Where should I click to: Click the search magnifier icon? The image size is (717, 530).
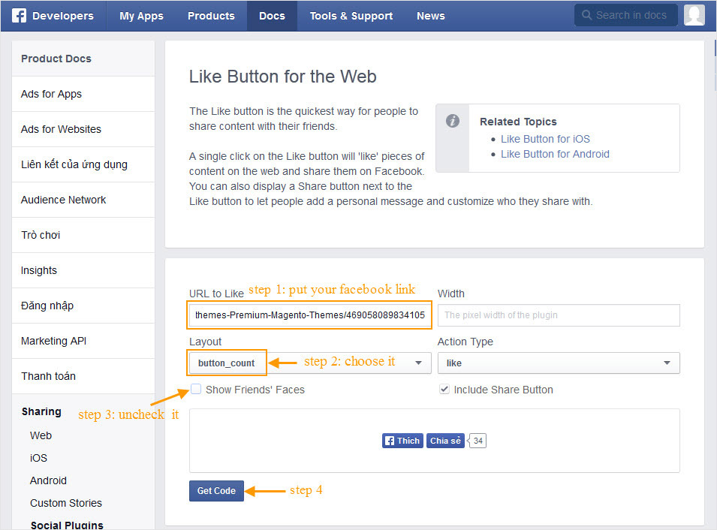coord(586,15)
